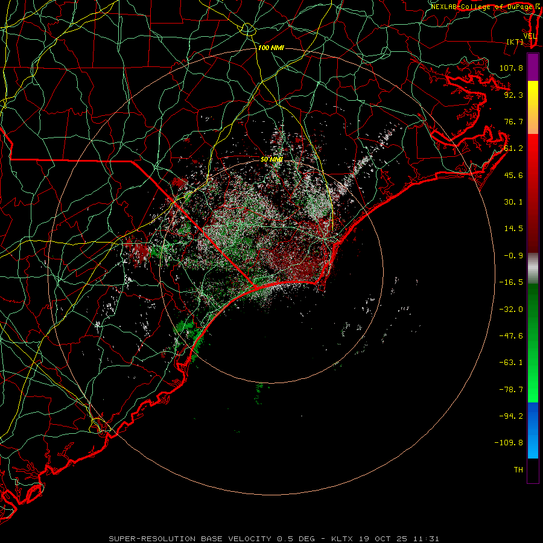Click the 92.3 legend value
The width and height of the screenshot is (543, 543).
click(x=513, y=95)
